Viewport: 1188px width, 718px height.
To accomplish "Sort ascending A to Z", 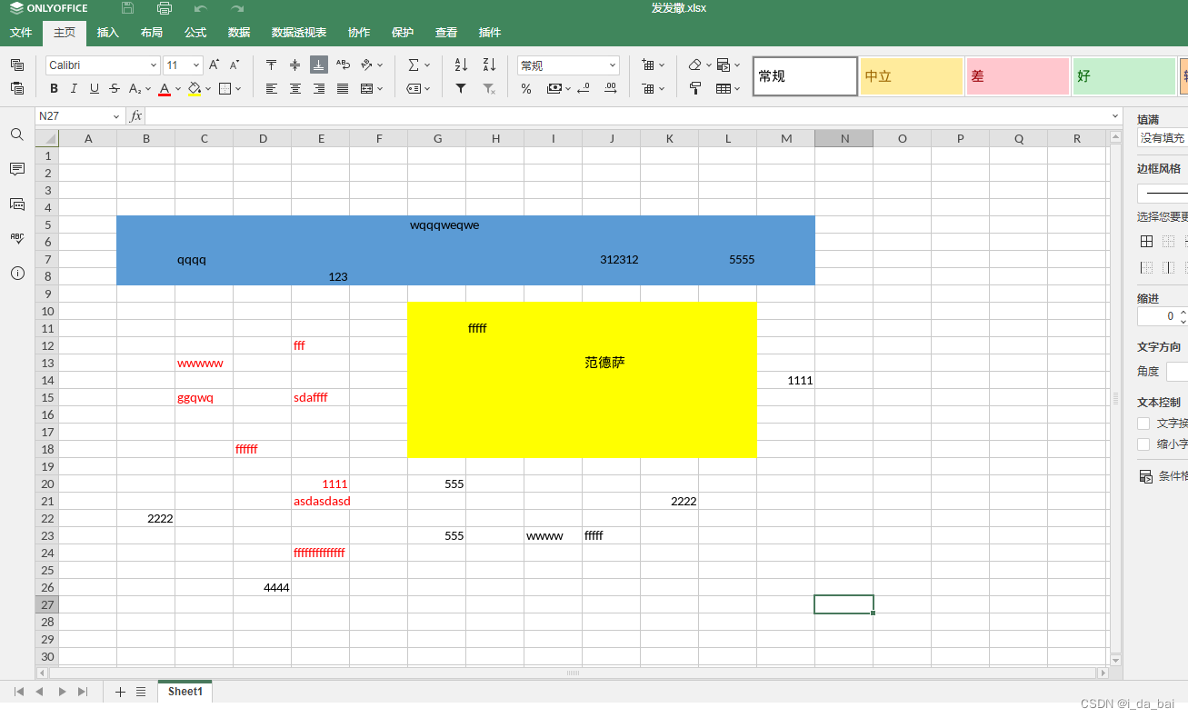I will pos(461,65).
